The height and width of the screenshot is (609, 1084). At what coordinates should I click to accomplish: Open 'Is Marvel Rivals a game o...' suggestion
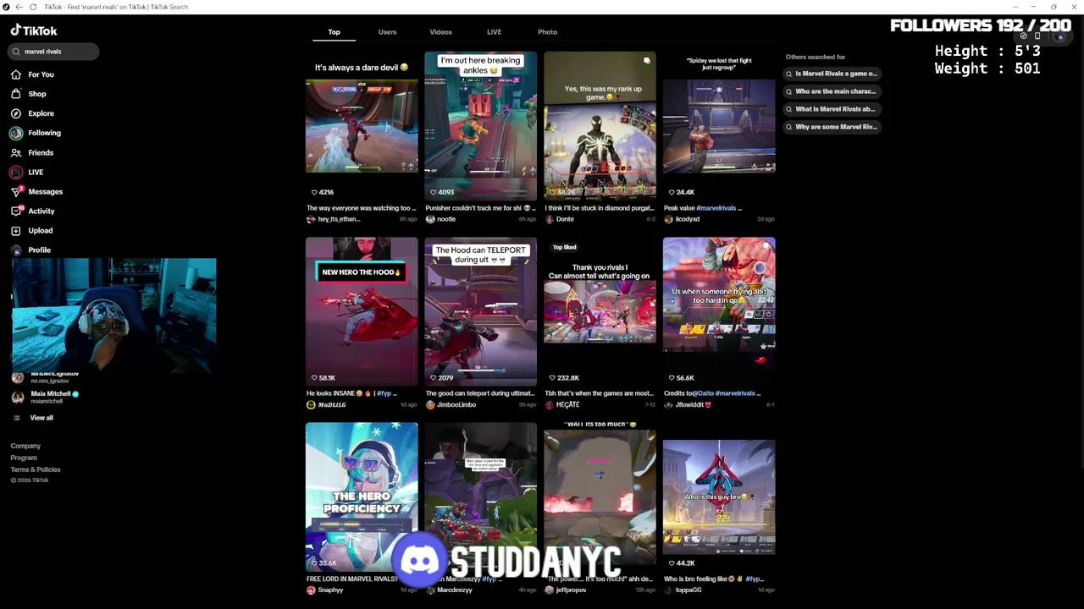coord(832,74)
